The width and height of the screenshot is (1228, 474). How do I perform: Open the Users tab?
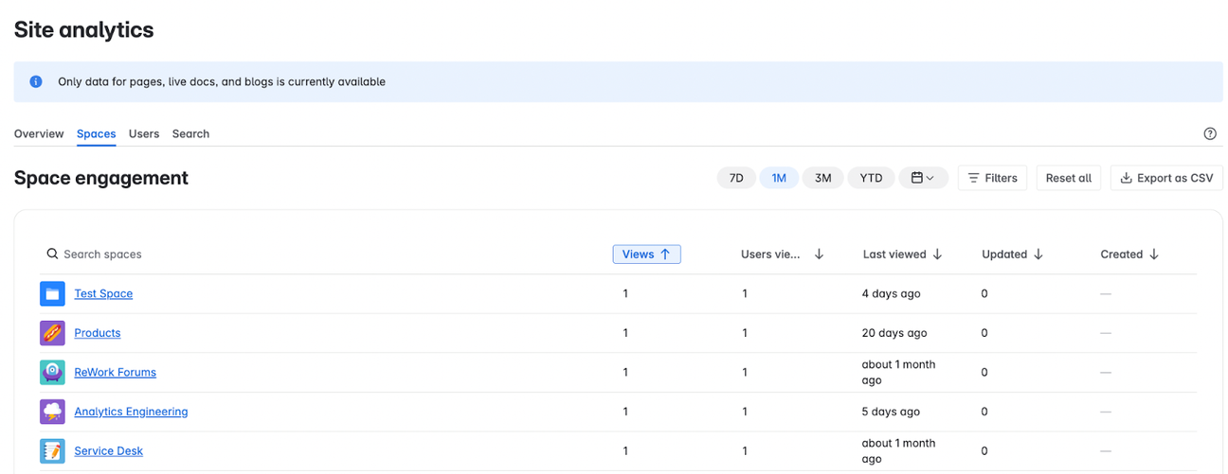click(x=144, y=133)
